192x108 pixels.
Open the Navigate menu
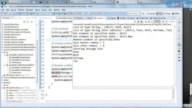point(29,10)
